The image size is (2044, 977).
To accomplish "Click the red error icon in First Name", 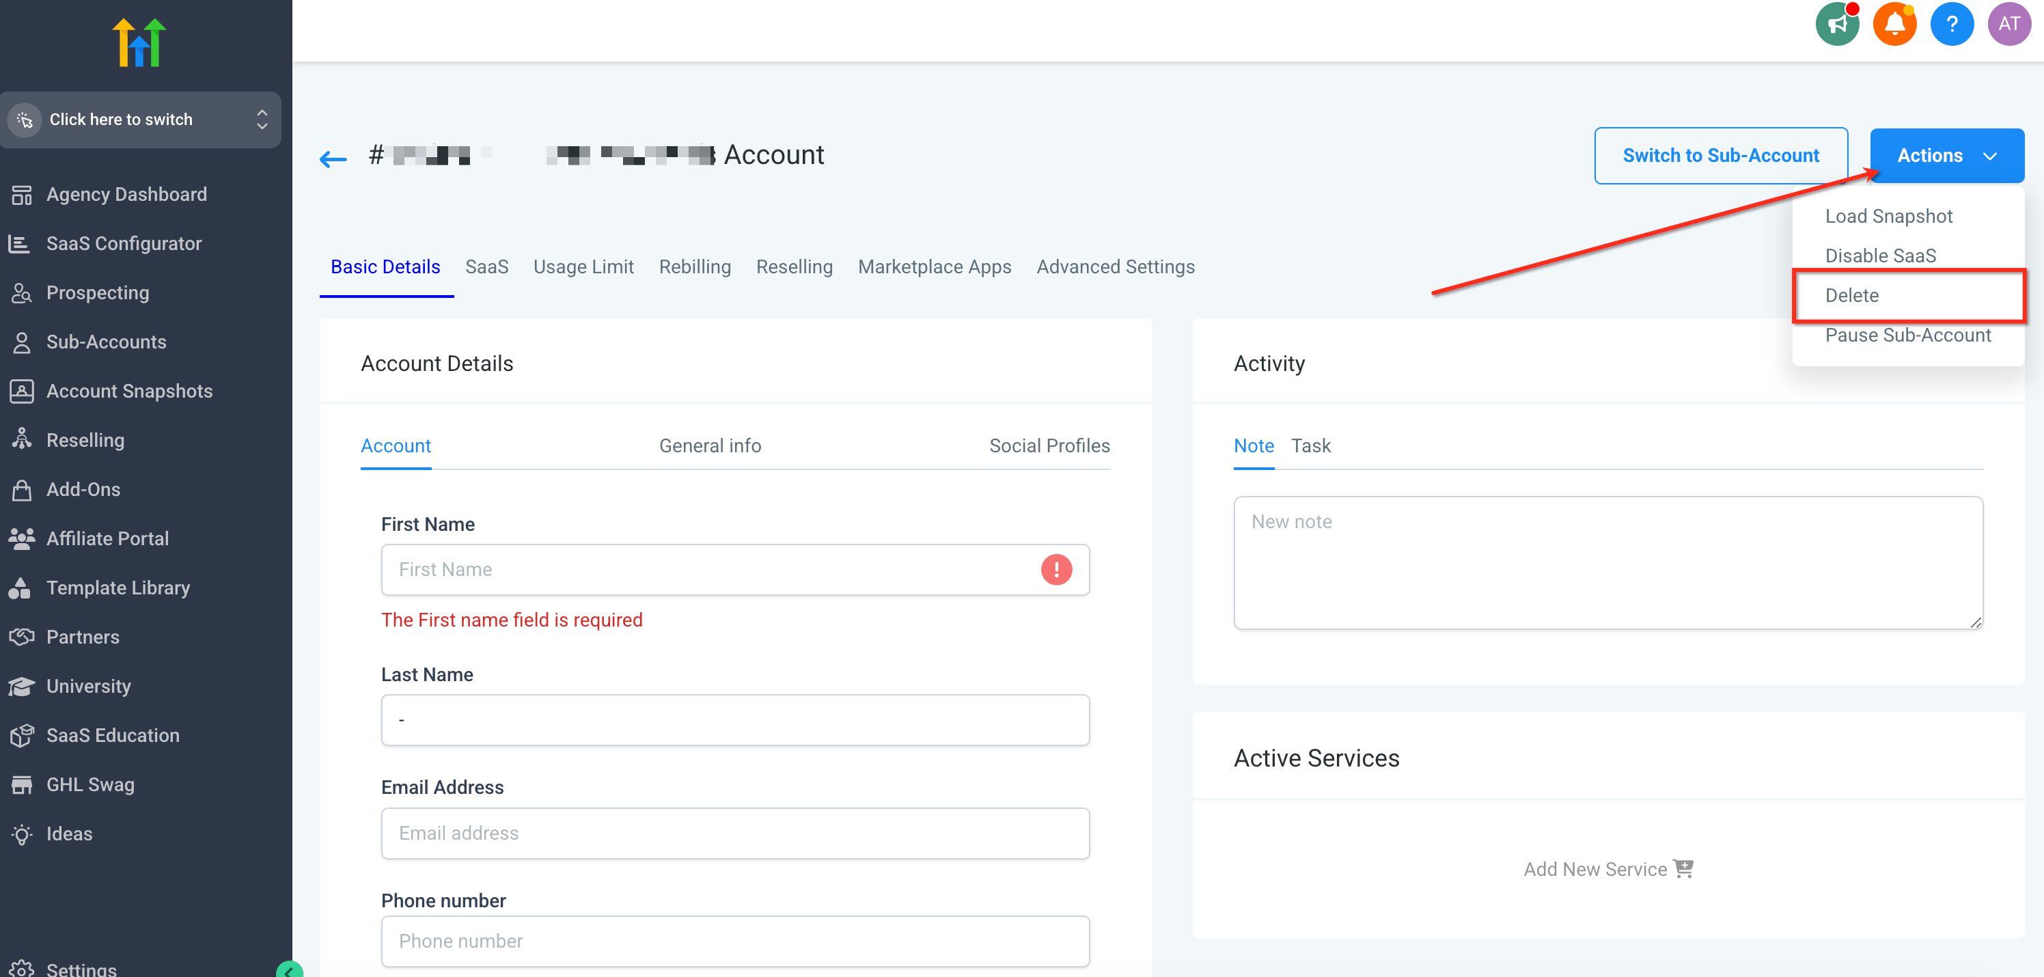I will 1056,569.
